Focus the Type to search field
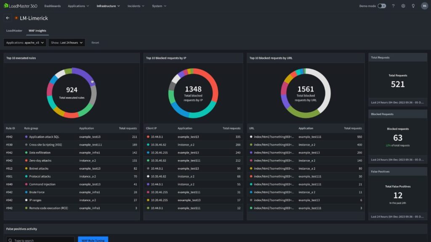Screen dimensions: 431x242 [40, 239]
